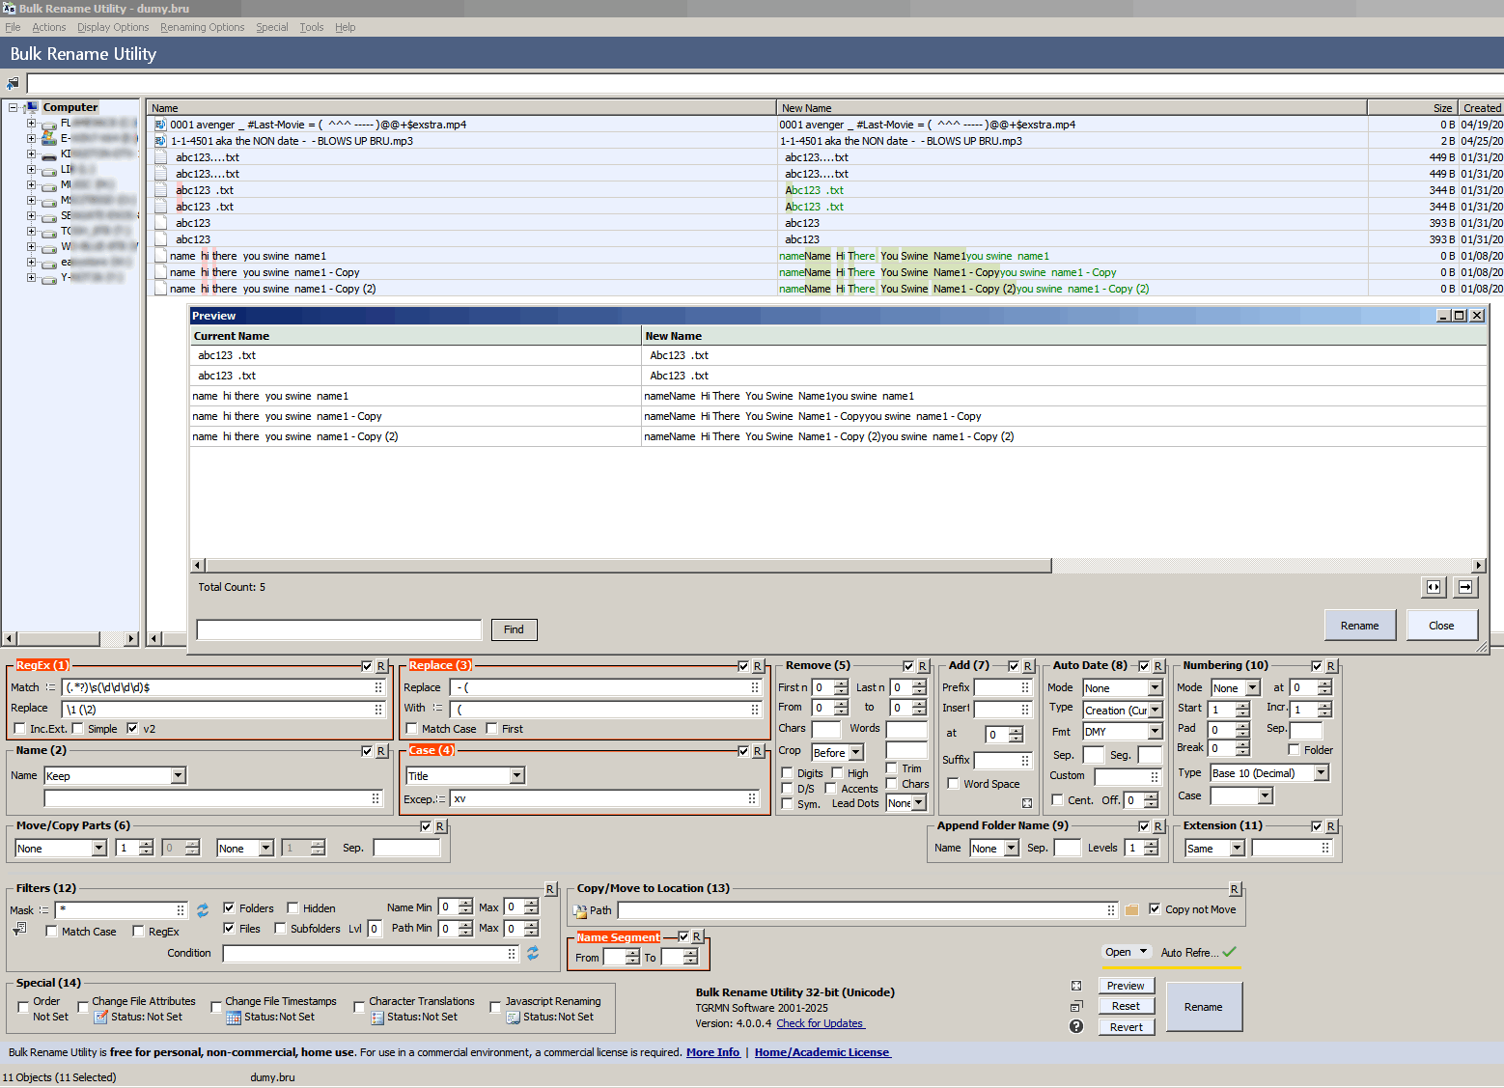Viewport: 1504px width, 1088px height.
Task: Click the collapse columns icon in Preview window
Action: pos(1434,587)
